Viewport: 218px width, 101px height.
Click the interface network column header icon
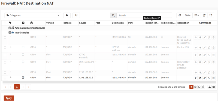(31, 23)
